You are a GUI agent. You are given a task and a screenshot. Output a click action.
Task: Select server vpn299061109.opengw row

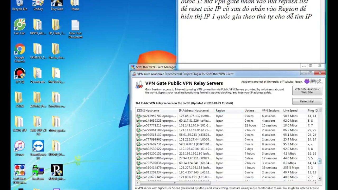point(227,130)
